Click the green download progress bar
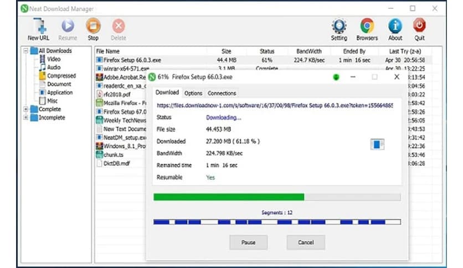 (x=277, y=197)
